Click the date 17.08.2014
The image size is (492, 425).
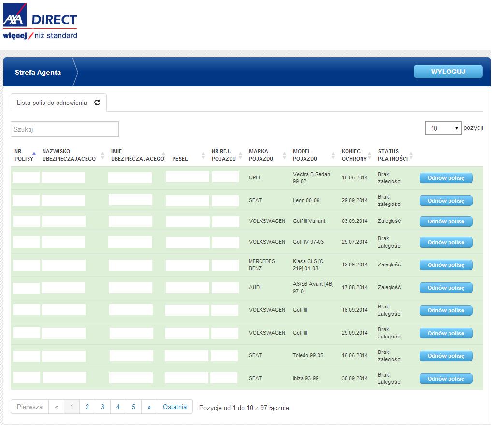[355, 287]
